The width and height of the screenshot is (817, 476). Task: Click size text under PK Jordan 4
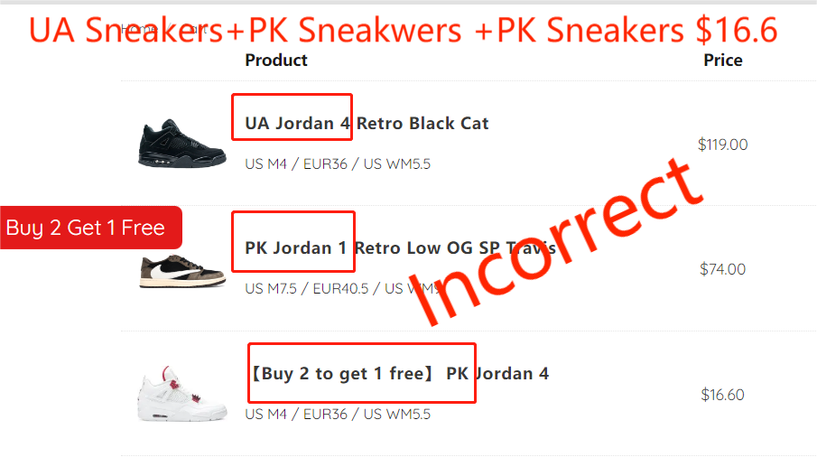point(338,414)
